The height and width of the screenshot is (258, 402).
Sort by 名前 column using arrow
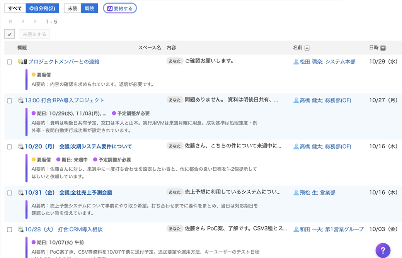pyautogui.click(x=307, y=48)
